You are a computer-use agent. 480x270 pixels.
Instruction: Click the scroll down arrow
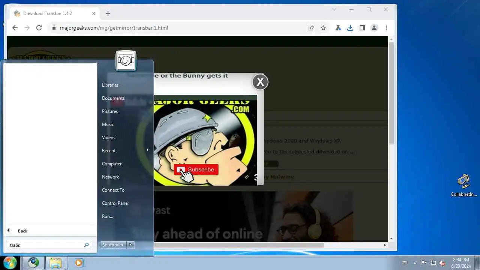[x=391, y=238]
